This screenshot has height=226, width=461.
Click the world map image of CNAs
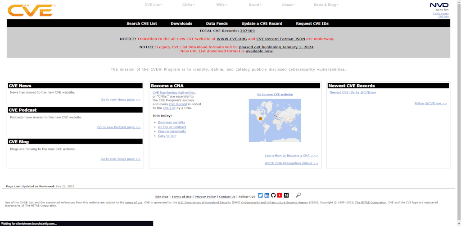(275, 121)
